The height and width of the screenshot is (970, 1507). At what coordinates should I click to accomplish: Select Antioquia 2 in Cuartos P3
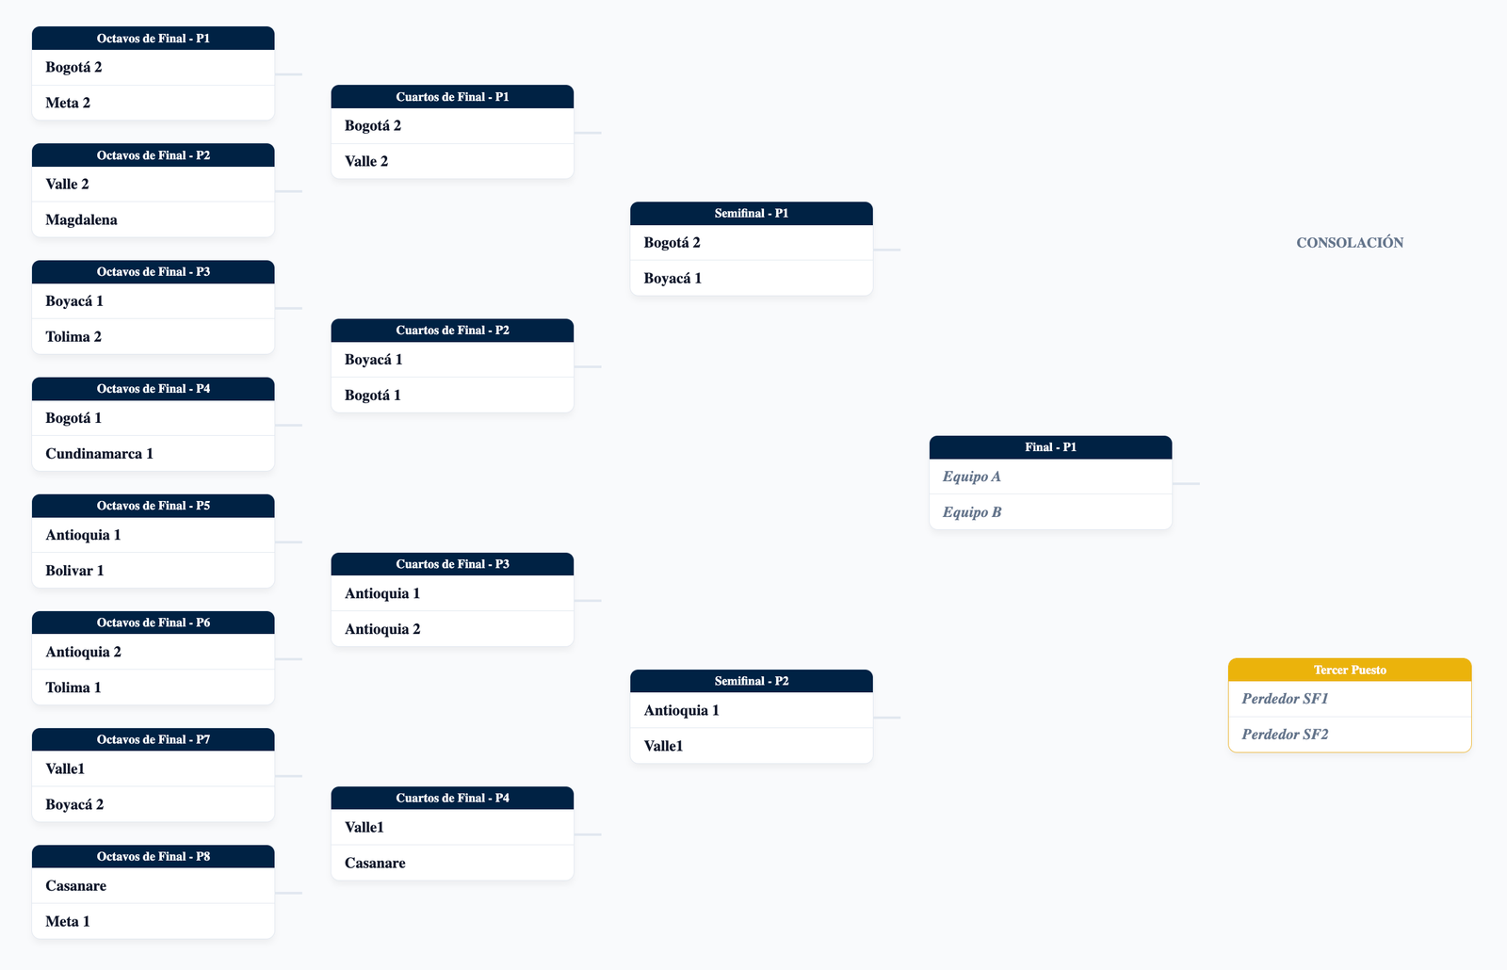(452, 629)
